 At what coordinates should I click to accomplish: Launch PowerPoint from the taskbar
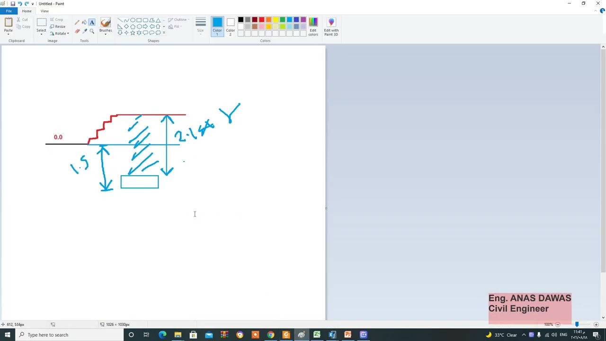click(348, 335)
